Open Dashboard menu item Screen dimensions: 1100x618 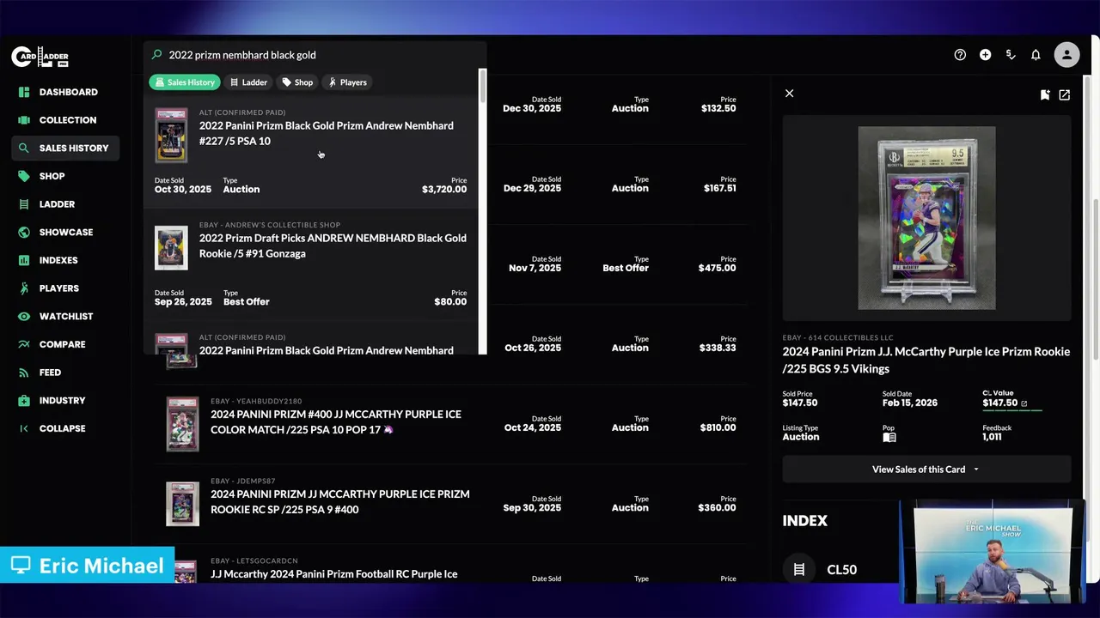[x=65, y=92]
